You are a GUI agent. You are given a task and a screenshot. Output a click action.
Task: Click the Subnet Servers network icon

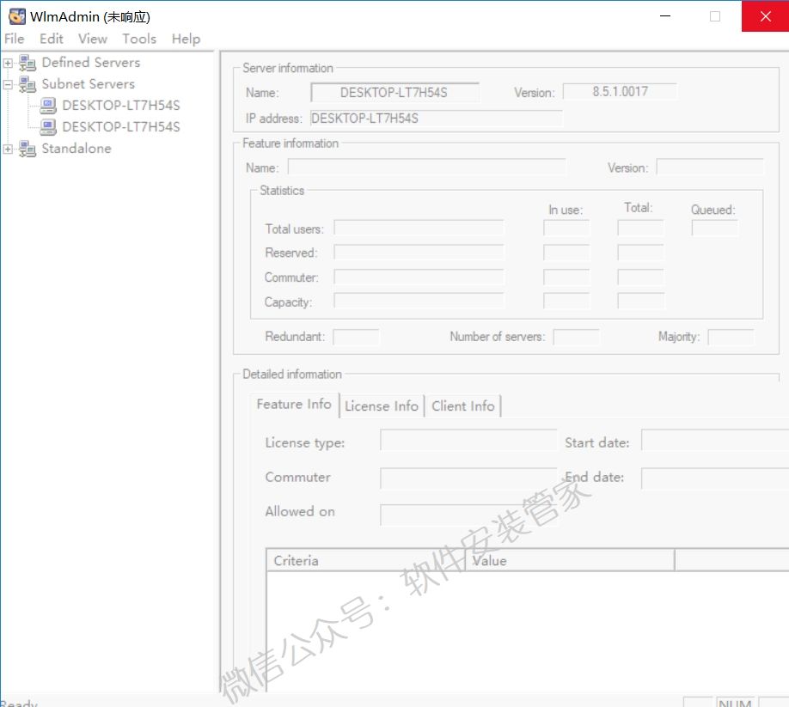(x=28, y=84)
